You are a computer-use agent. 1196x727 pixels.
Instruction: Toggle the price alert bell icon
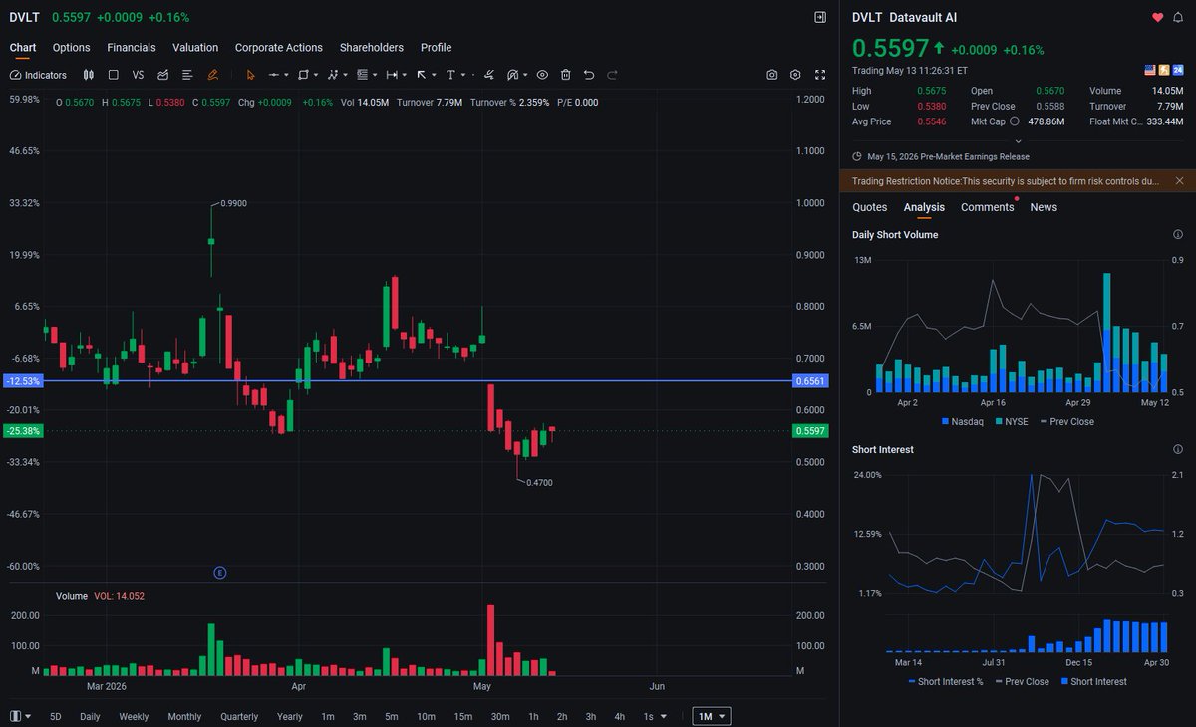pos(1178,17)
